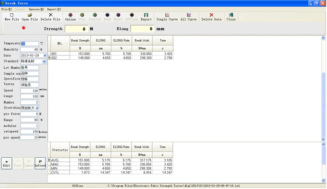Click the pro force input field

coord(29,114)
